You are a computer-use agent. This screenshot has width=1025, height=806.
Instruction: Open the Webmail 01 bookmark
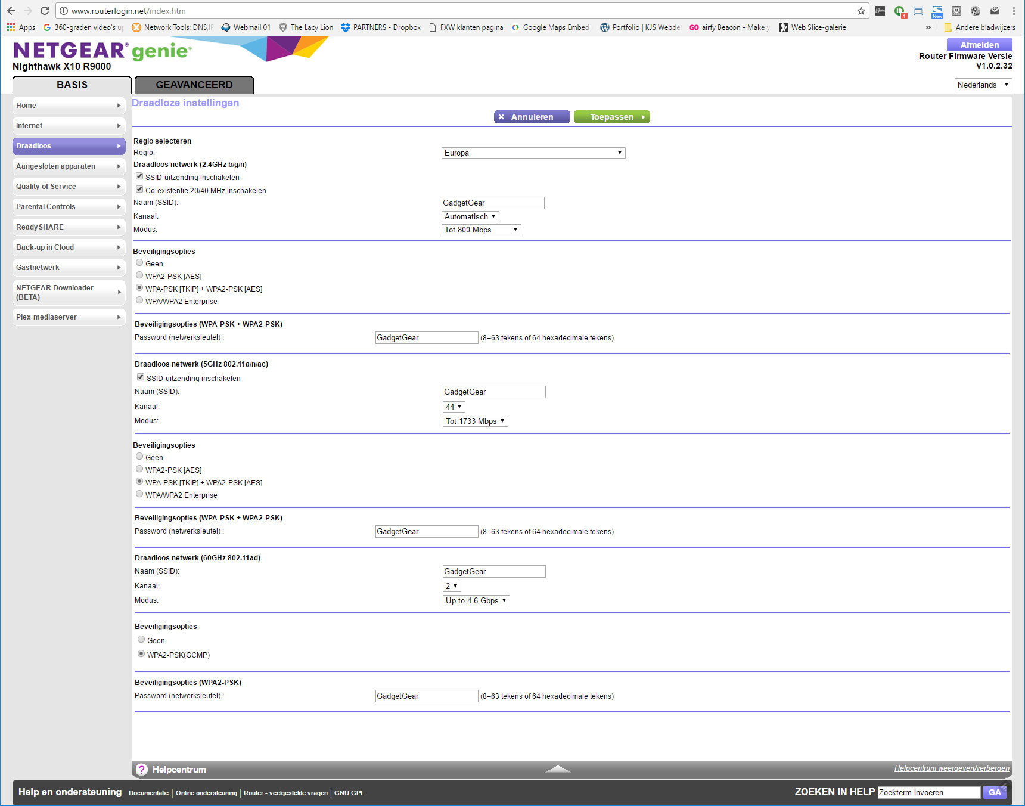246,27
